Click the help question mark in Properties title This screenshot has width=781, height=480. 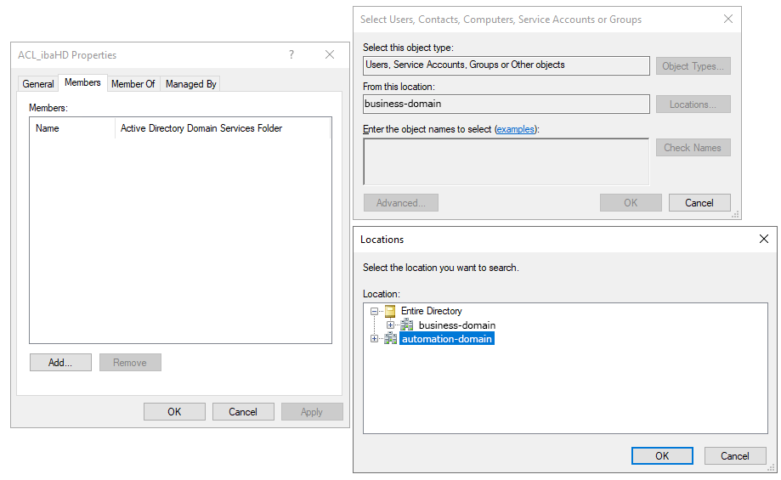[291, 54]
